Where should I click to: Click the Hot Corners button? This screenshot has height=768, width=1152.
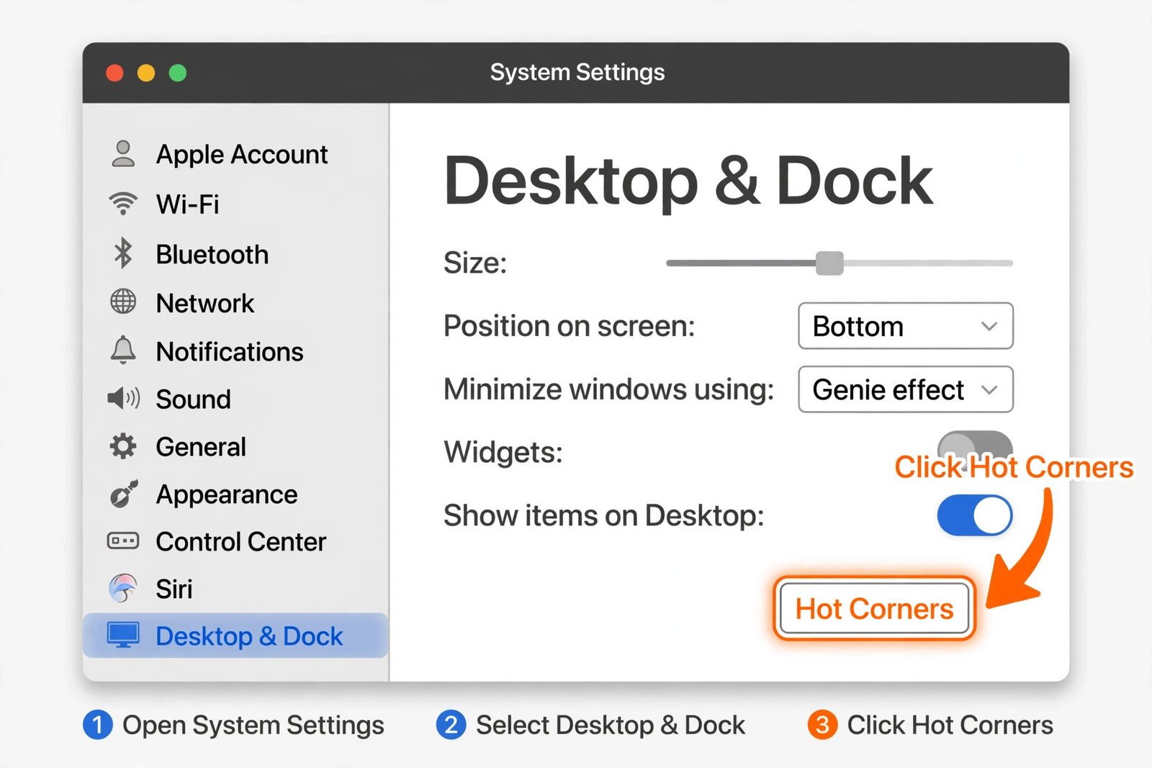[874, 609]
